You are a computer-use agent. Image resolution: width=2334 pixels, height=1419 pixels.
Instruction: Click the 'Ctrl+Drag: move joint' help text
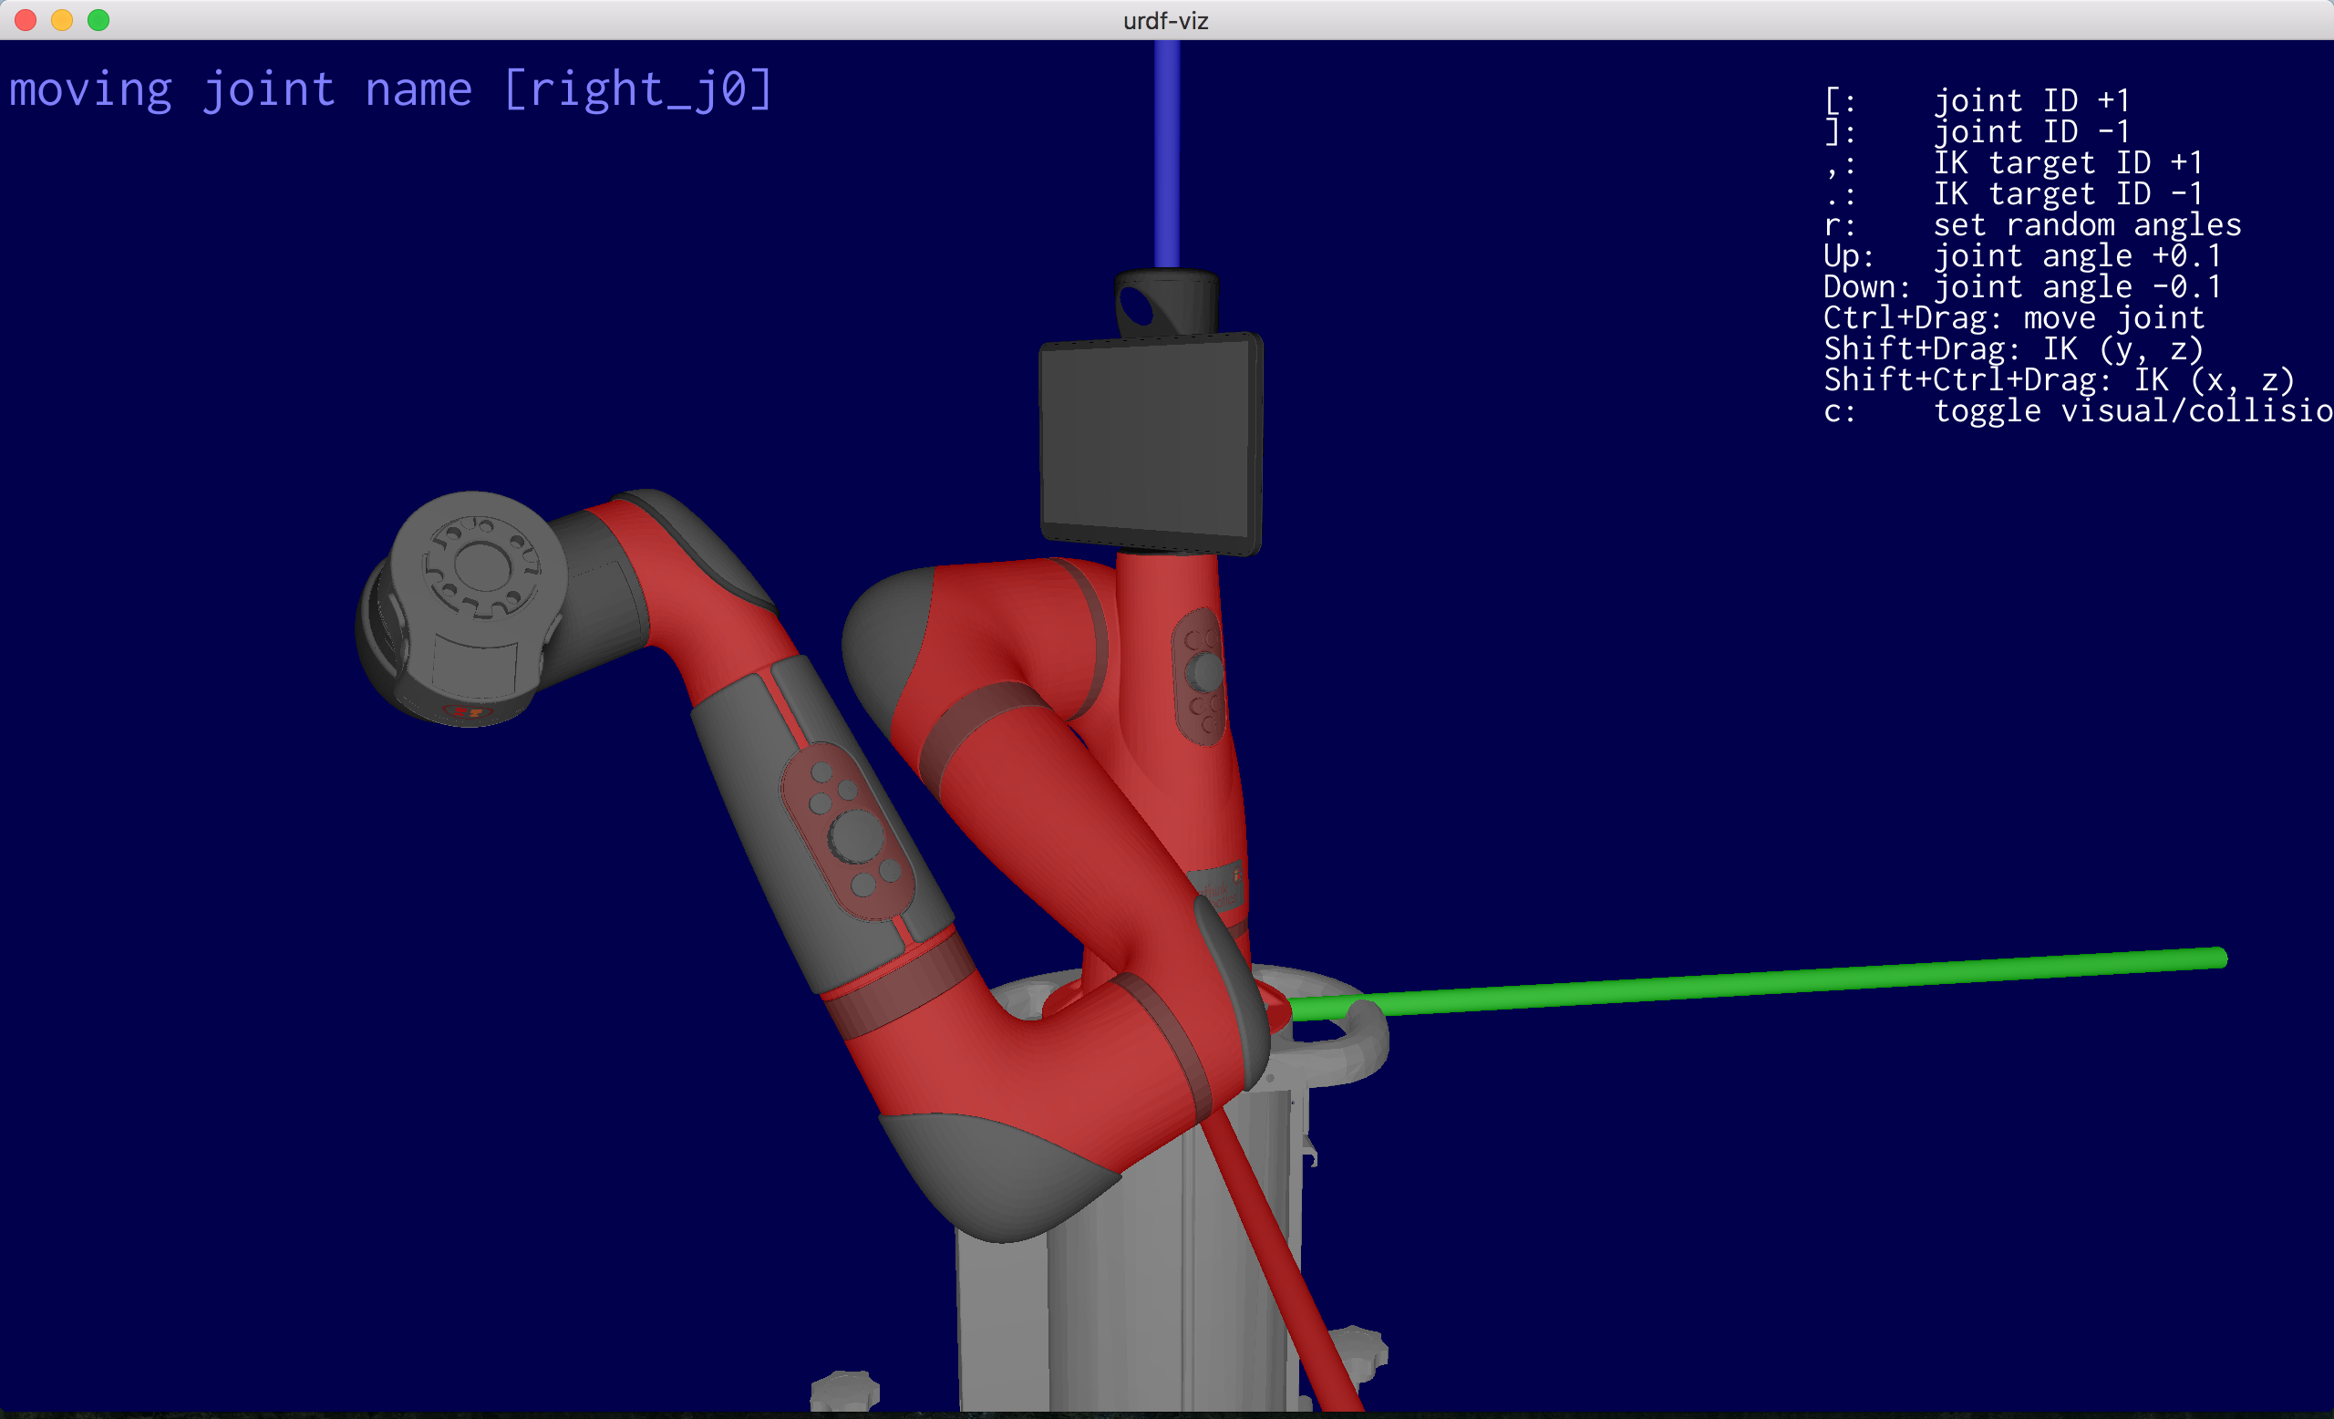click(x=2014, y=318)
